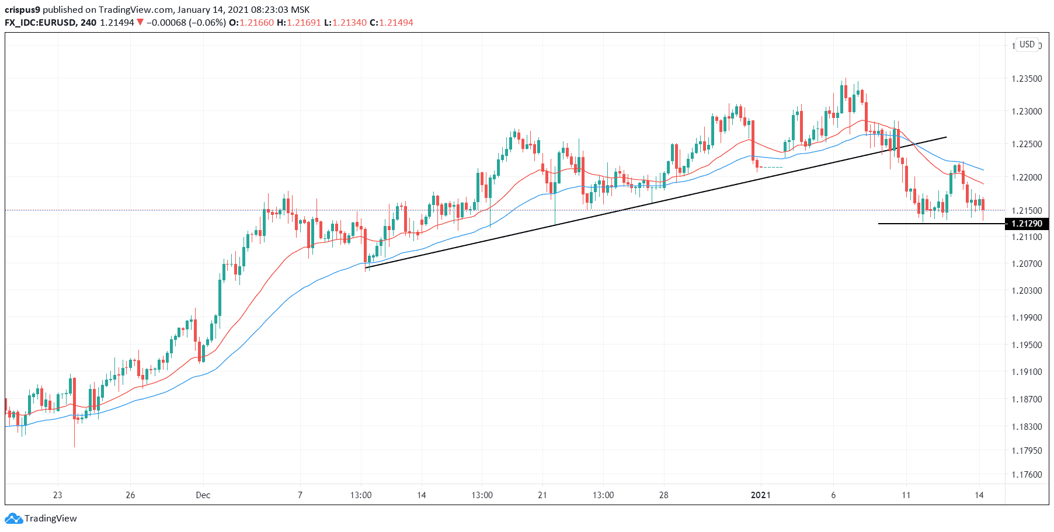Click the 28 date label on time axis
This screenshot has height=532, width=1054.
663,495
